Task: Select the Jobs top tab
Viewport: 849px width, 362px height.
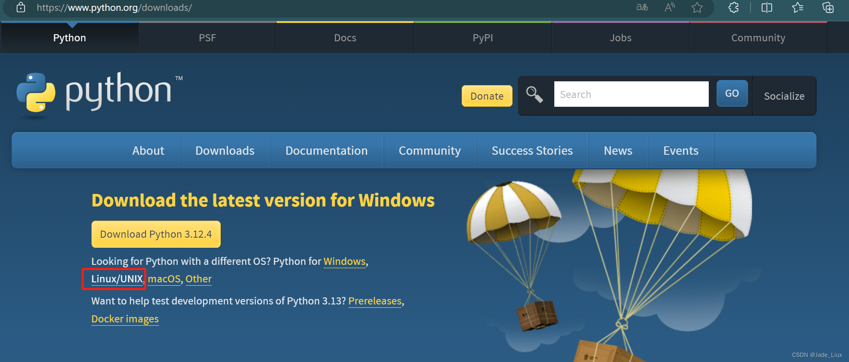Action: pos(621,38)
